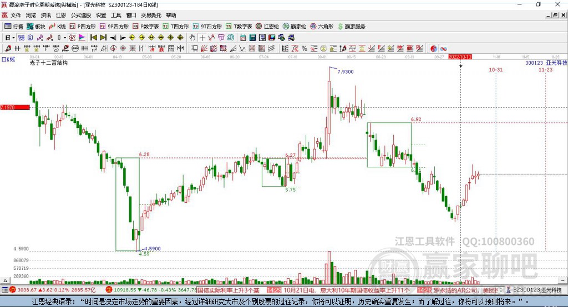The height and width of the screenshot is (307, 568).
Task: Click the last yellow diamond arrow icon
Action: tap(180, 38)
